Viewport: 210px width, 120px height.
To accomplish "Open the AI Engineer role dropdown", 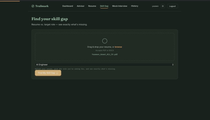I will coord(104,65).
